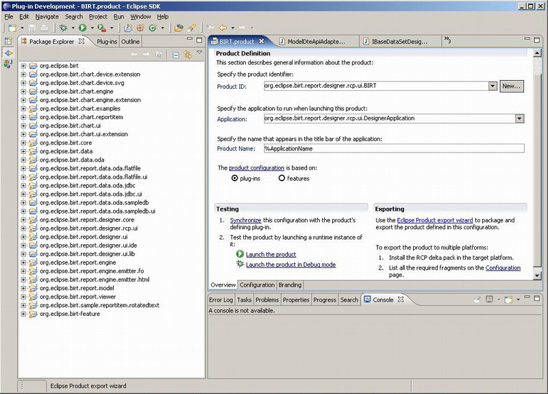
Task: Close the BIRT.product editor tab
Action: click(x=262, y=41)
